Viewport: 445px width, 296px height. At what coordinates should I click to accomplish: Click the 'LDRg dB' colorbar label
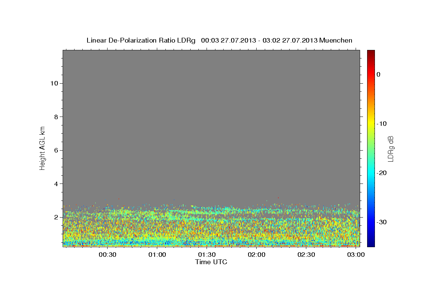390,148
